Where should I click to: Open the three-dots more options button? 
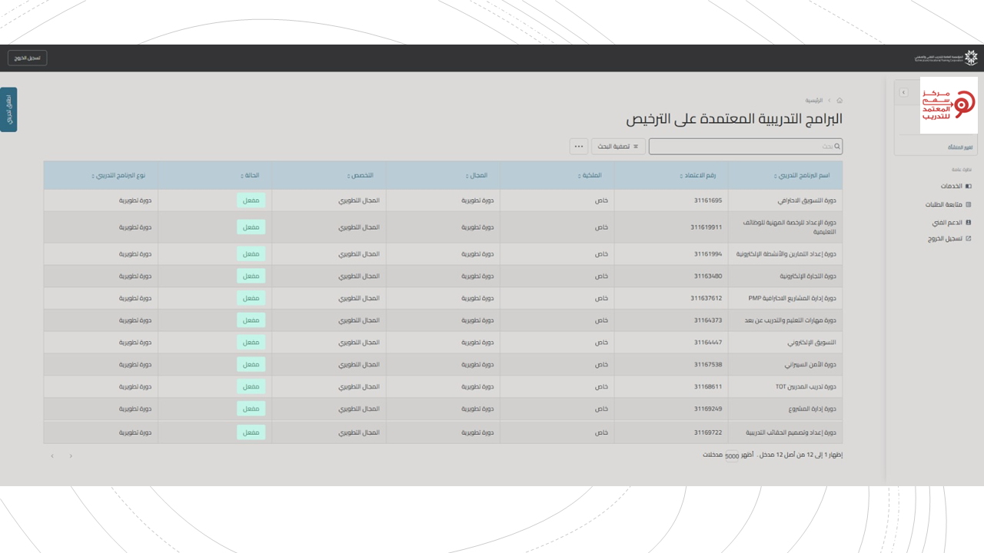coord(579,146)
